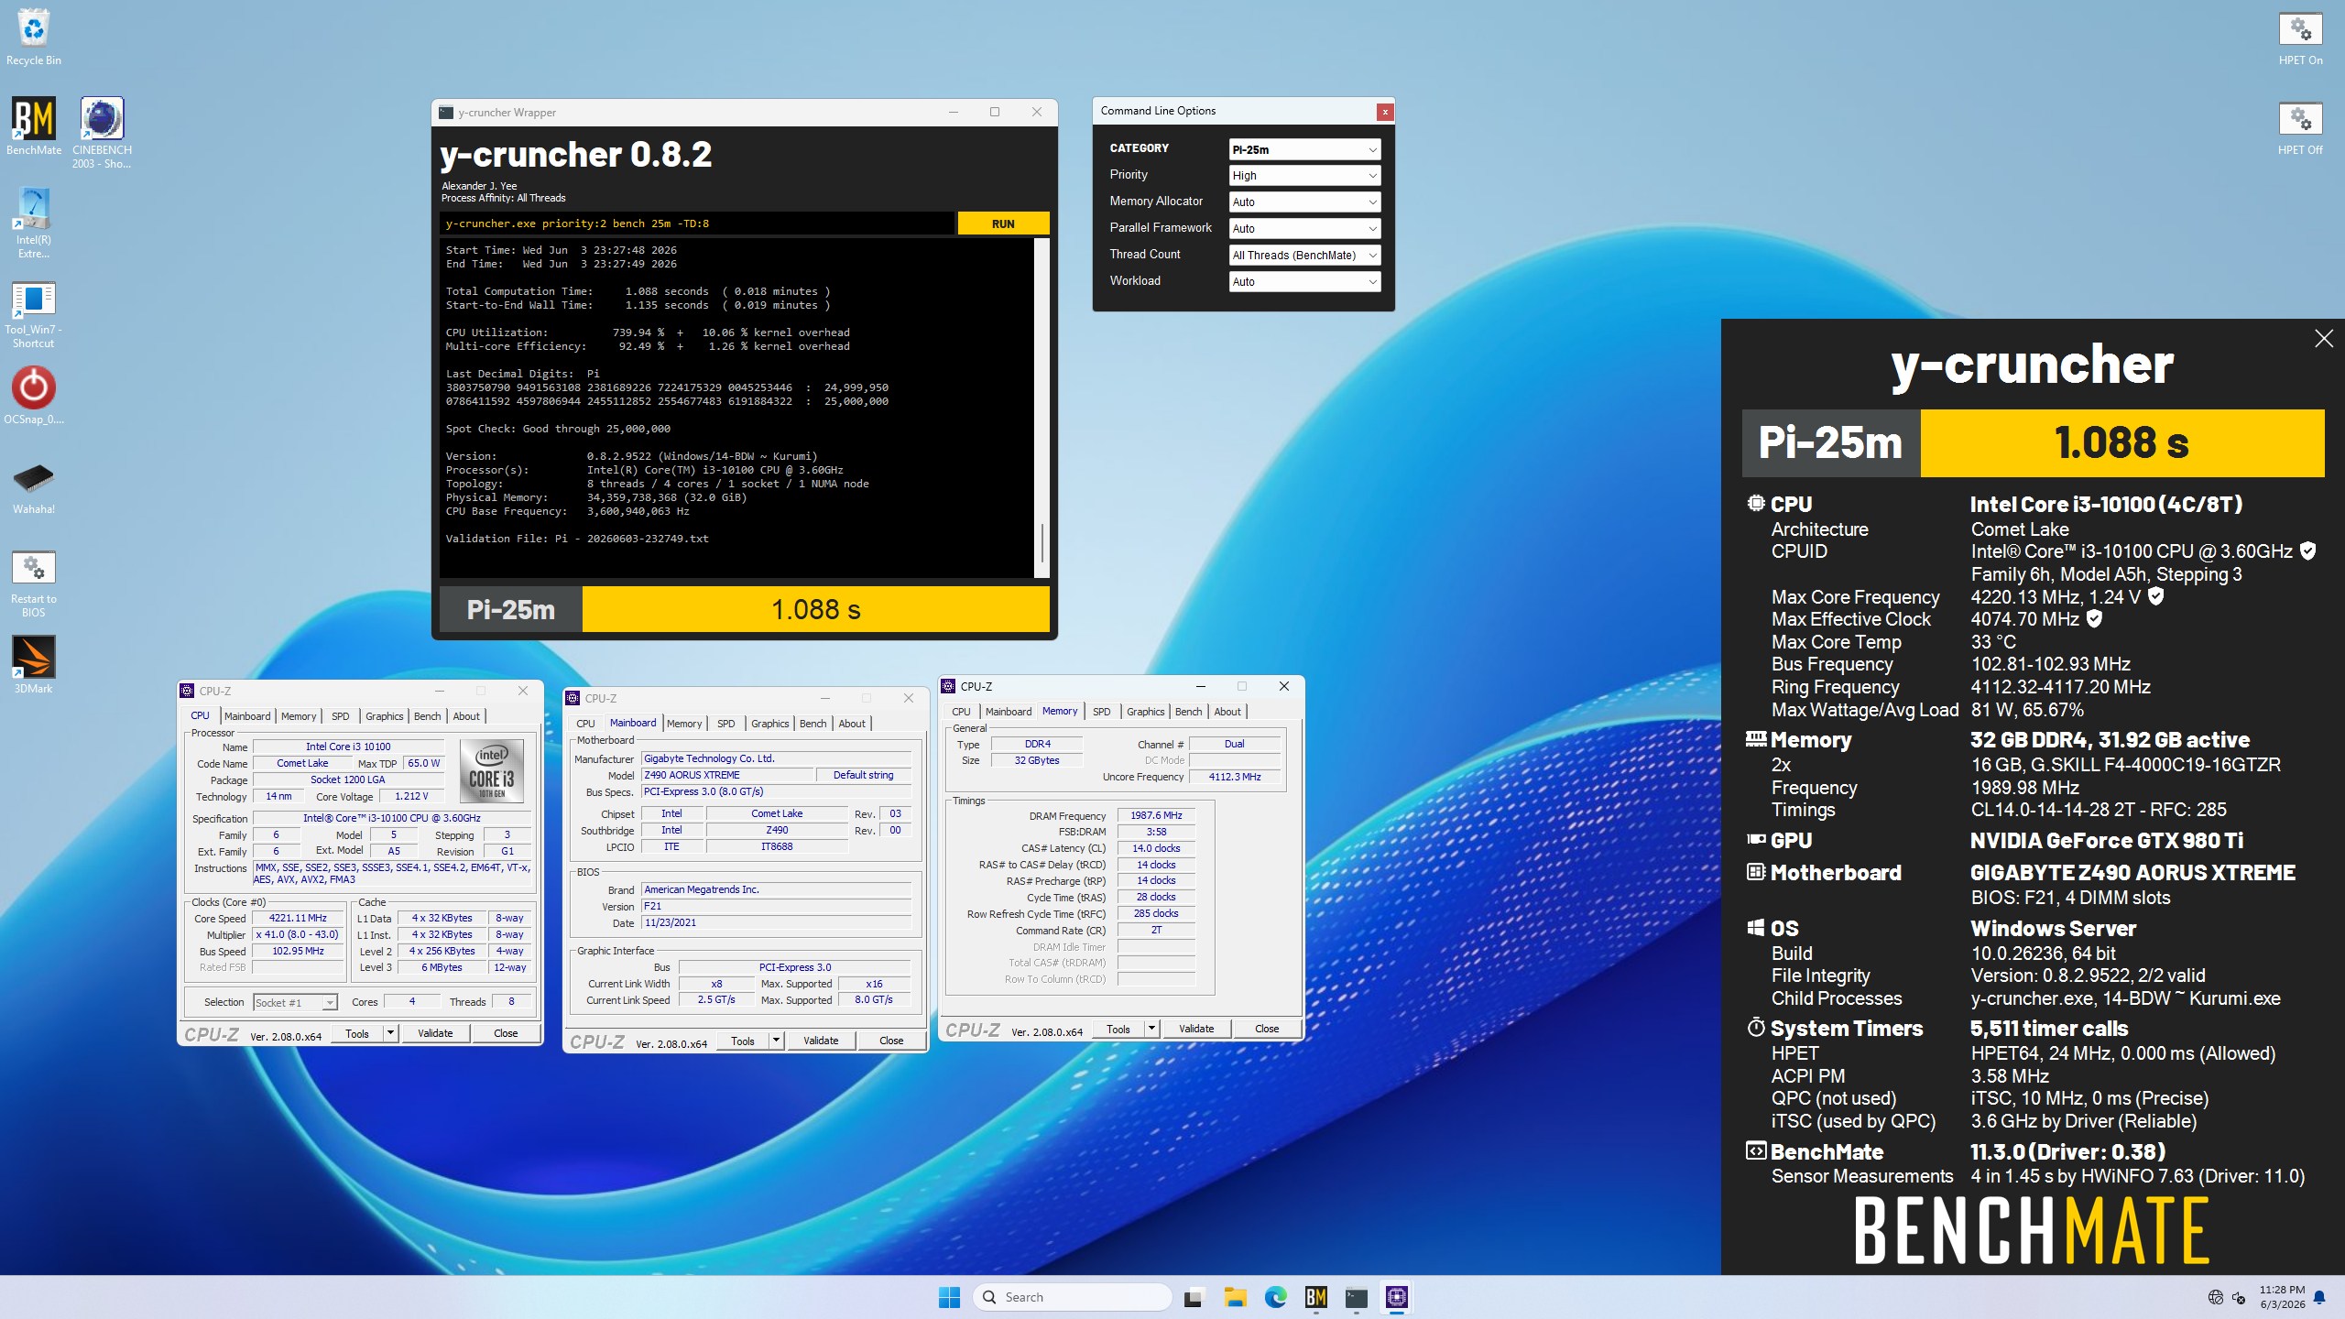Screen dimensions: 2345x1319
Task: Open the CATEGORY dropdown showing Pi-25m
Action: coord(1304,149)
